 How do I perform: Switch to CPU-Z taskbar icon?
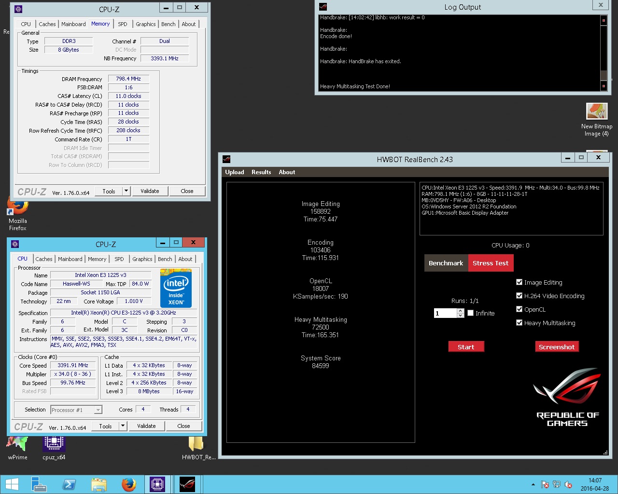[x=157, y=484]
